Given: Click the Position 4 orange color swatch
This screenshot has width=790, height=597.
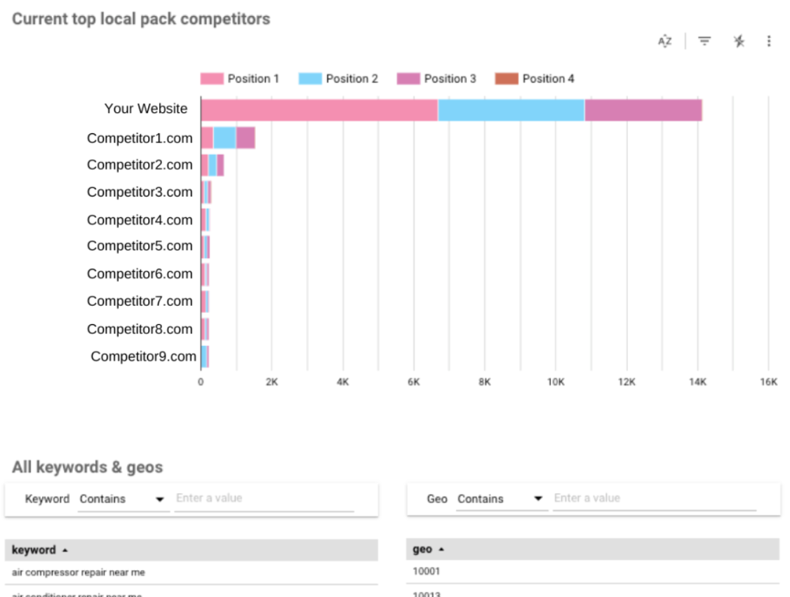Looking at the screenshot, I should 507,79.
